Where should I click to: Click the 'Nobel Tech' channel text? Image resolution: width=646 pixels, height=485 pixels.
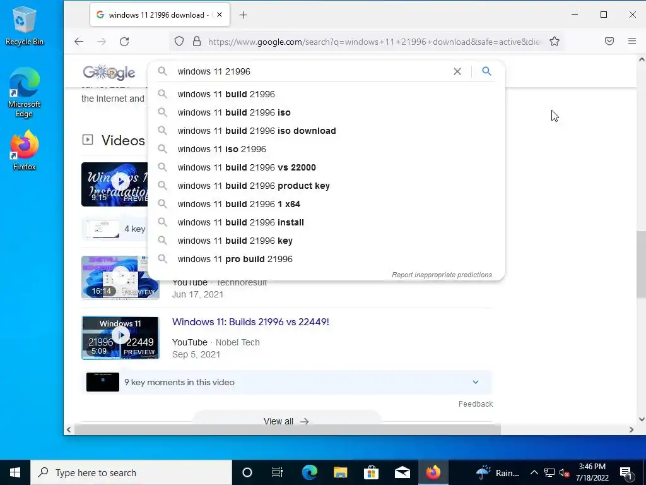[238, 342]
